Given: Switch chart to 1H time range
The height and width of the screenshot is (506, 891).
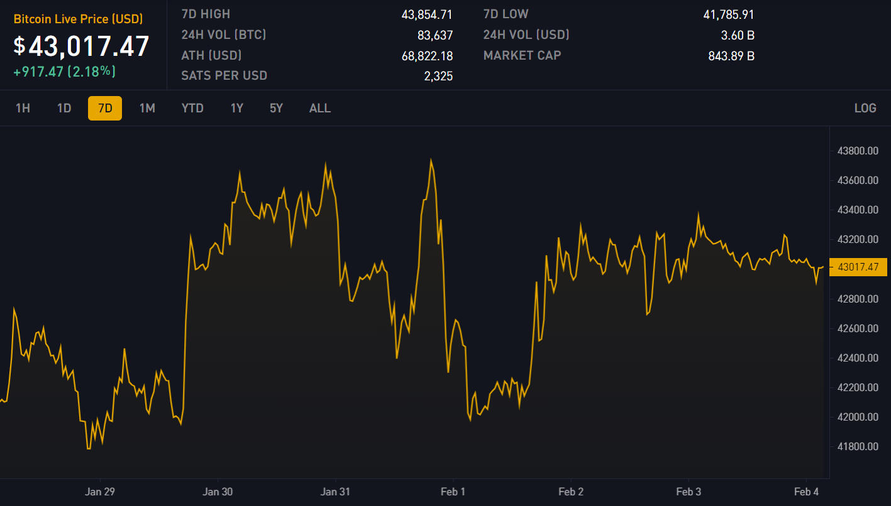Looking at the screenshot, I should pyautogui.click(x=23, y=108).
